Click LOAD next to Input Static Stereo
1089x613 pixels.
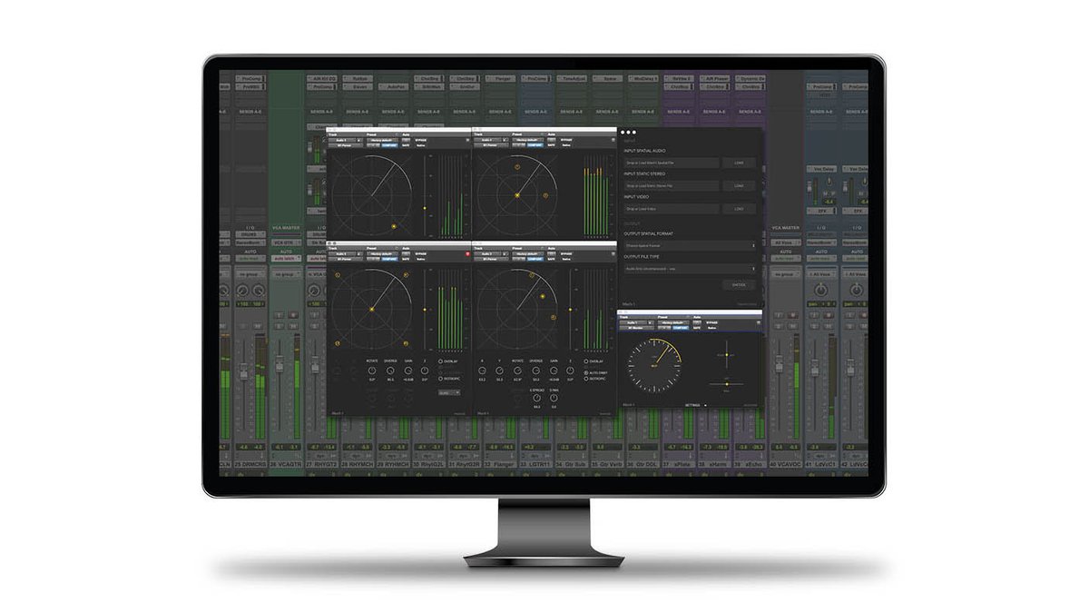tap(739, 185)
